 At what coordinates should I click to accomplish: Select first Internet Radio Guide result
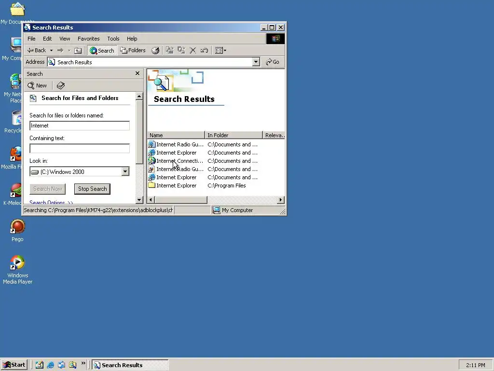176,144
